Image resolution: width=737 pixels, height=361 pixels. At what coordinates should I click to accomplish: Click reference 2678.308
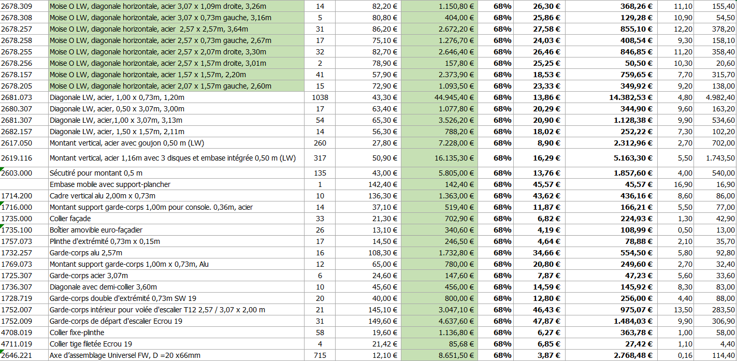click(24, 18)
